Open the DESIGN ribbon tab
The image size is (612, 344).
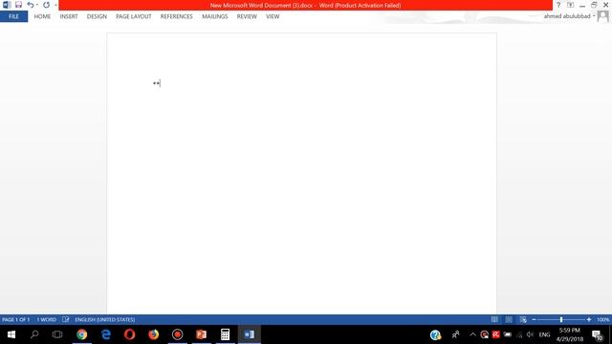pos(97,16)
